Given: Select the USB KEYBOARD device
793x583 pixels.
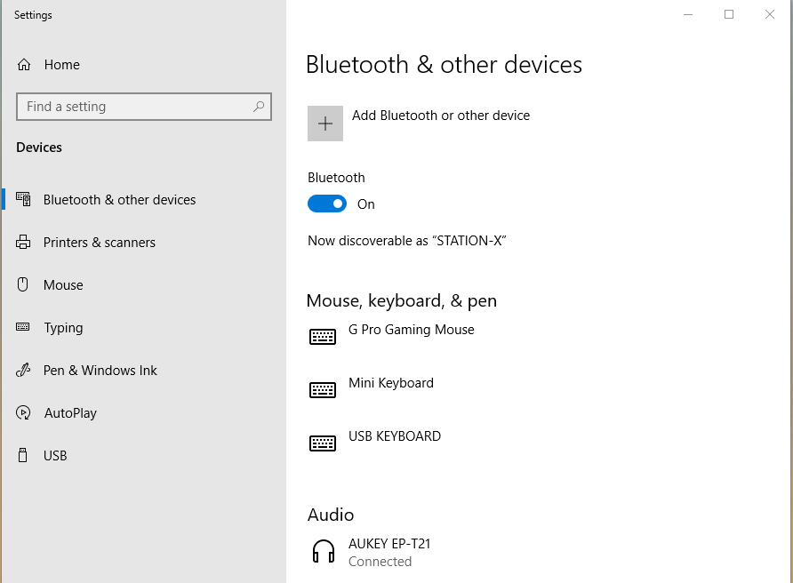Looking at the screenshot, I should point(394,436).
